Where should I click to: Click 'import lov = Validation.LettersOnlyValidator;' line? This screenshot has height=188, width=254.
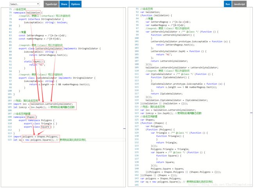coord(43,104)
